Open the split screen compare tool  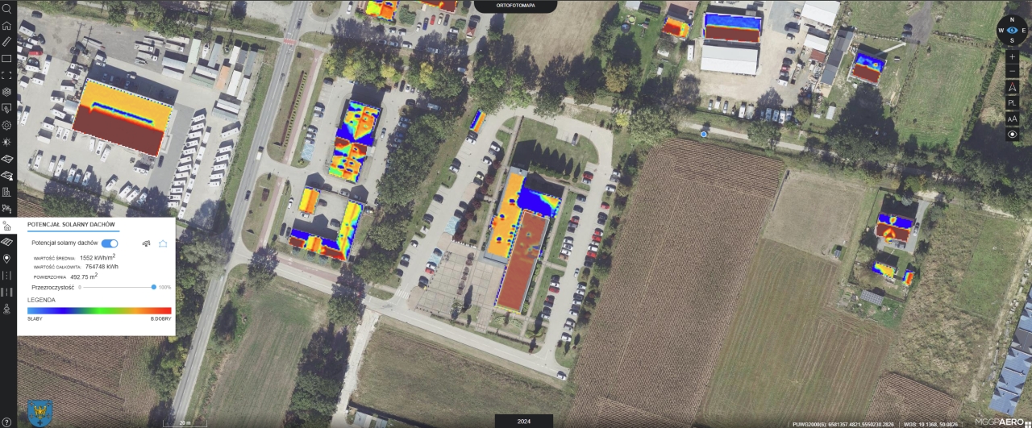[6, 293]
